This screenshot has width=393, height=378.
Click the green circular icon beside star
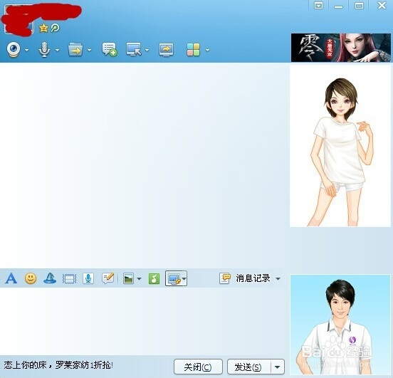55,28
